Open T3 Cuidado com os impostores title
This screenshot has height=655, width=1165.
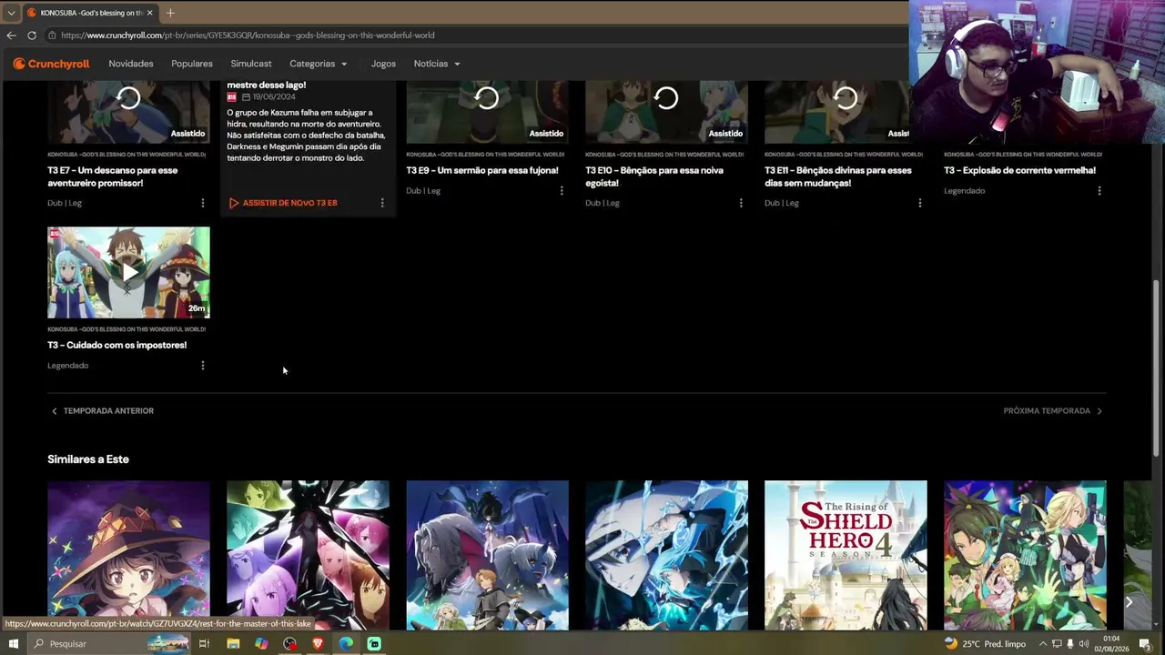click(x=116, y=345)
